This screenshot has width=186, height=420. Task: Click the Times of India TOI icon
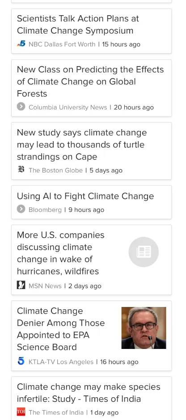21,412
